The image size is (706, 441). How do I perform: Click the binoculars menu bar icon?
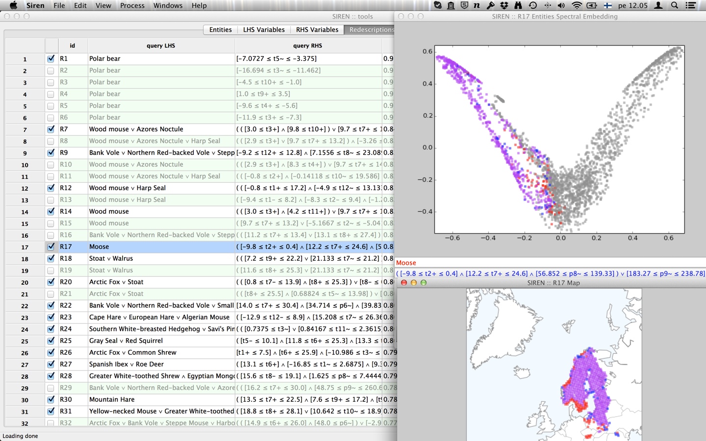coord(518,5)
